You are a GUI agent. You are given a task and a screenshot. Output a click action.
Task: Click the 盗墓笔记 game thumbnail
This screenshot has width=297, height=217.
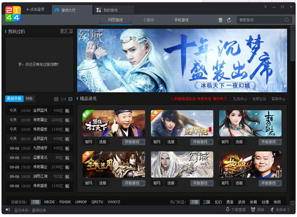(182, 123)
